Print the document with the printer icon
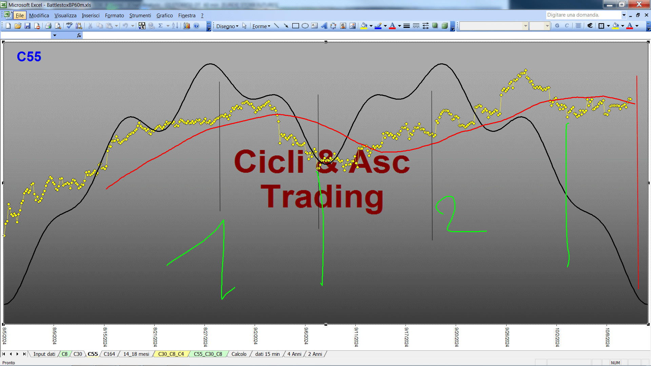This screenshot has height=366, width=651. tap(48, 26)
